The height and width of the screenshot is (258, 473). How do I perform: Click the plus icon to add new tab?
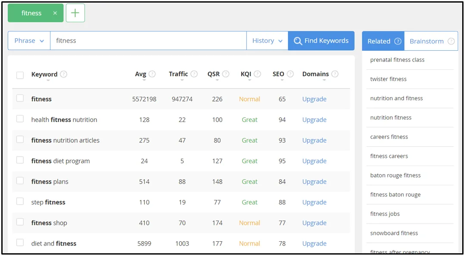(x=75, y=13)
